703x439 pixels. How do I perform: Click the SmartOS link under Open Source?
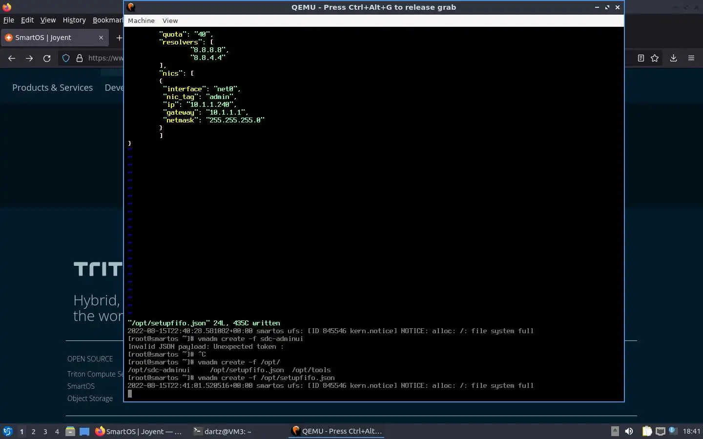pos(81,386)
